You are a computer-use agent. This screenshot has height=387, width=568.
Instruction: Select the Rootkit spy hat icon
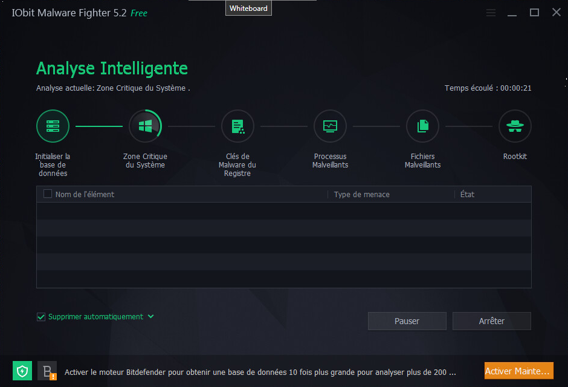pos(515,126)
